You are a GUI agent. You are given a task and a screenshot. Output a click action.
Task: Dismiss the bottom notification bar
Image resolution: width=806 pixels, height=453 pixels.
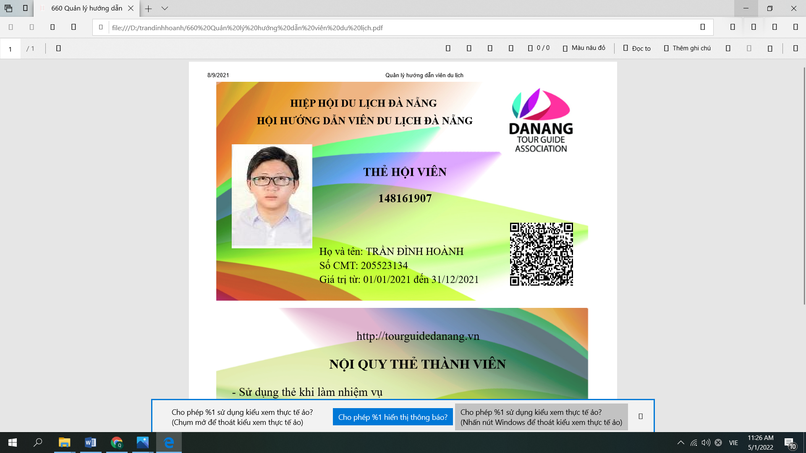tap(641, 417)
